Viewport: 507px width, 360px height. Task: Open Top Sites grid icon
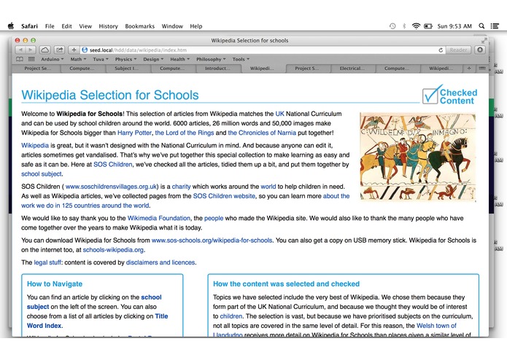31,59
